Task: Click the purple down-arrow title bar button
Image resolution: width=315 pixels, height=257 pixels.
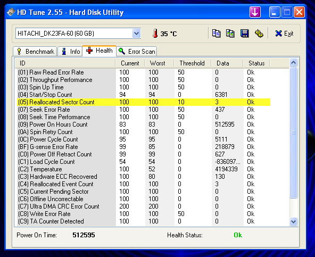Action: [255, 12]
